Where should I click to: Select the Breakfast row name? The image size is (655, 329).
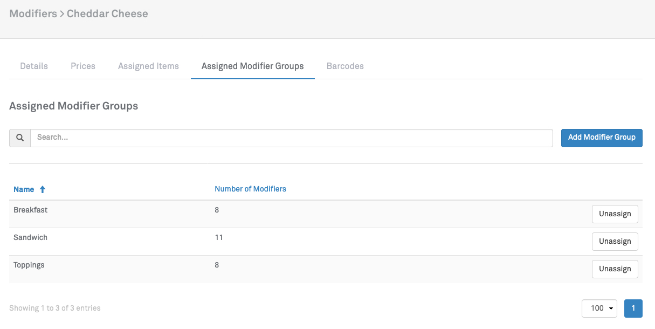pos(31,210)
